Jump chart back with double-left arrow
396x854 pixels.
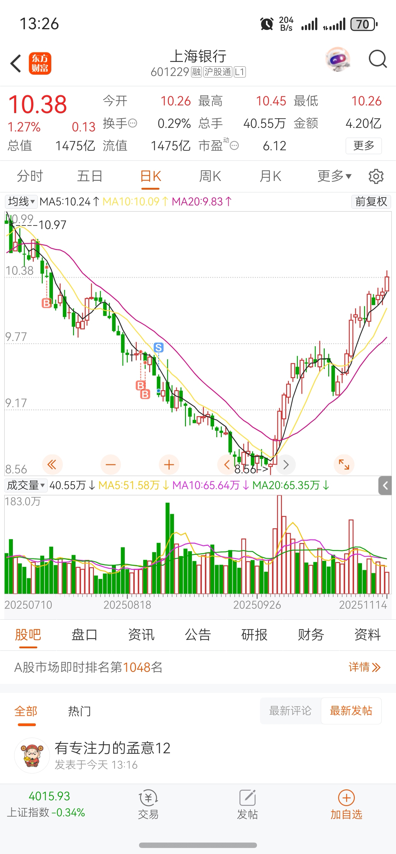(52, 464)
